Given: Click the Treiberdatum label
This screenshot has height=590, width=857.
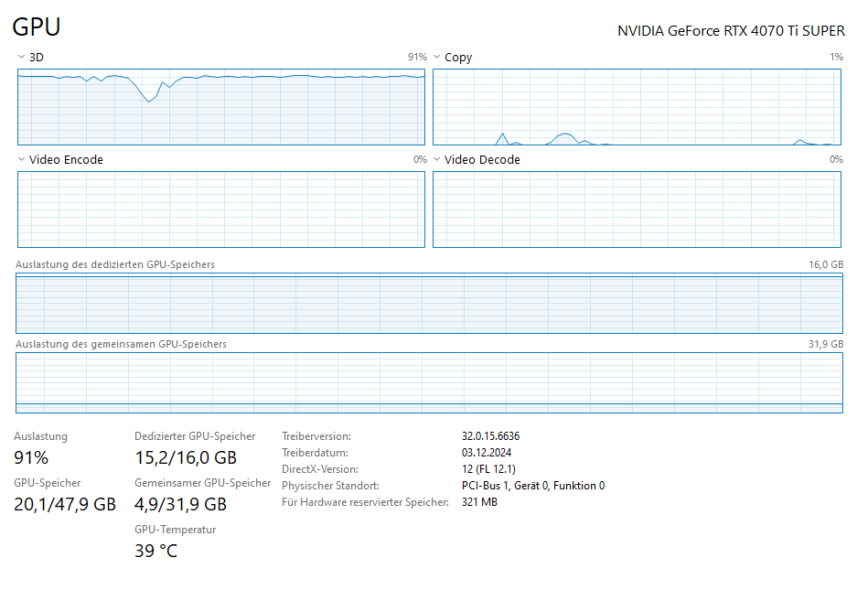Looking at the screenshot, I should pyautogui.click(x=315, y=453).
